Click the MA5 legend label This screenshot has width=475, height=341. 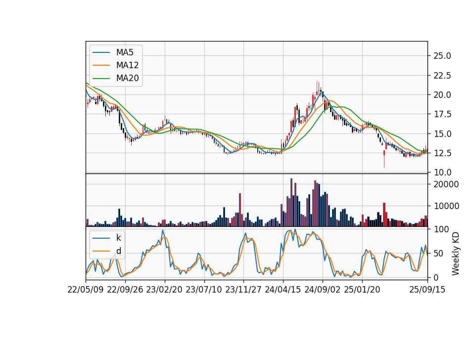(x=125, y=52)
